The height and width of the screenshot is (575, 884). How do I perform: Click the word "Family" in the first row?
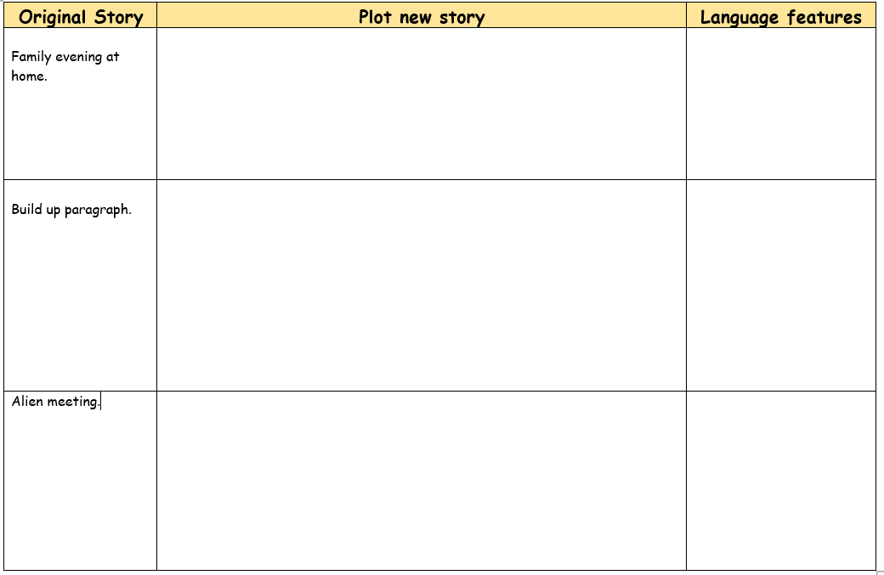(x=31, y=57)
